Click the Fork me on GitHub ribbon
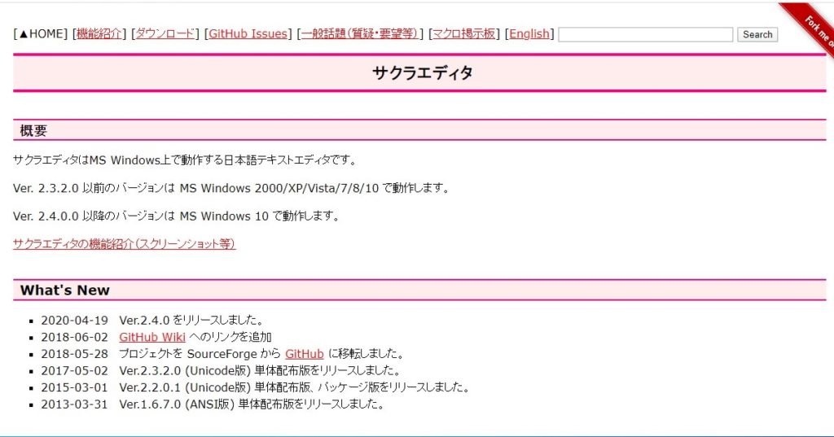Viewport: 834px width, 437px height. (814, 27)
